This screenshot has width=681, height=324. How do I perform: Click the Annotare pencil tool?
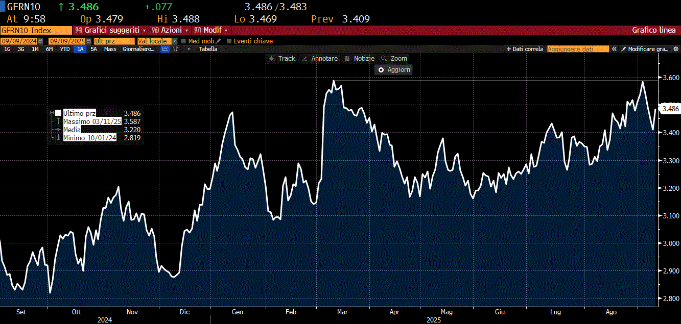pos(320,59)
